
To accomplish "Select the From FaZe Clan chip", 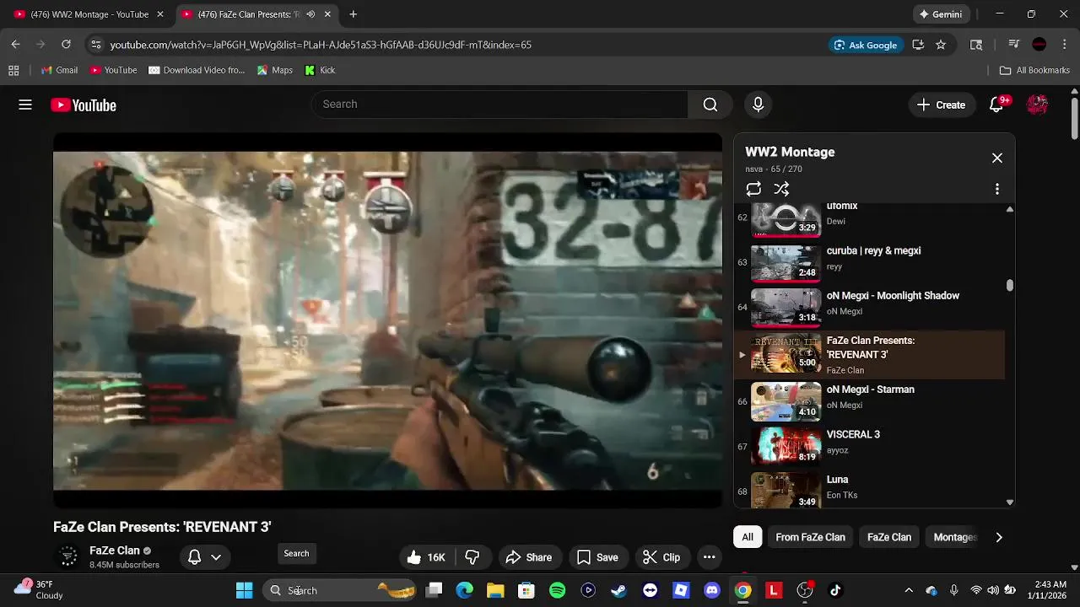I will coord(810,537).
